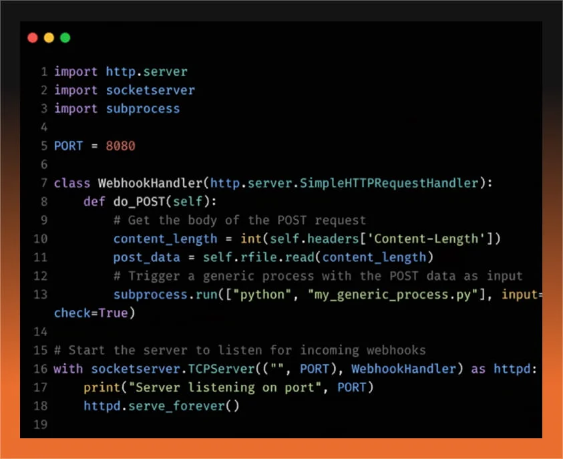Click the 'import http.server' statement on line 1
This screenshot has width=563, height=459.
[x=120, y=71]
